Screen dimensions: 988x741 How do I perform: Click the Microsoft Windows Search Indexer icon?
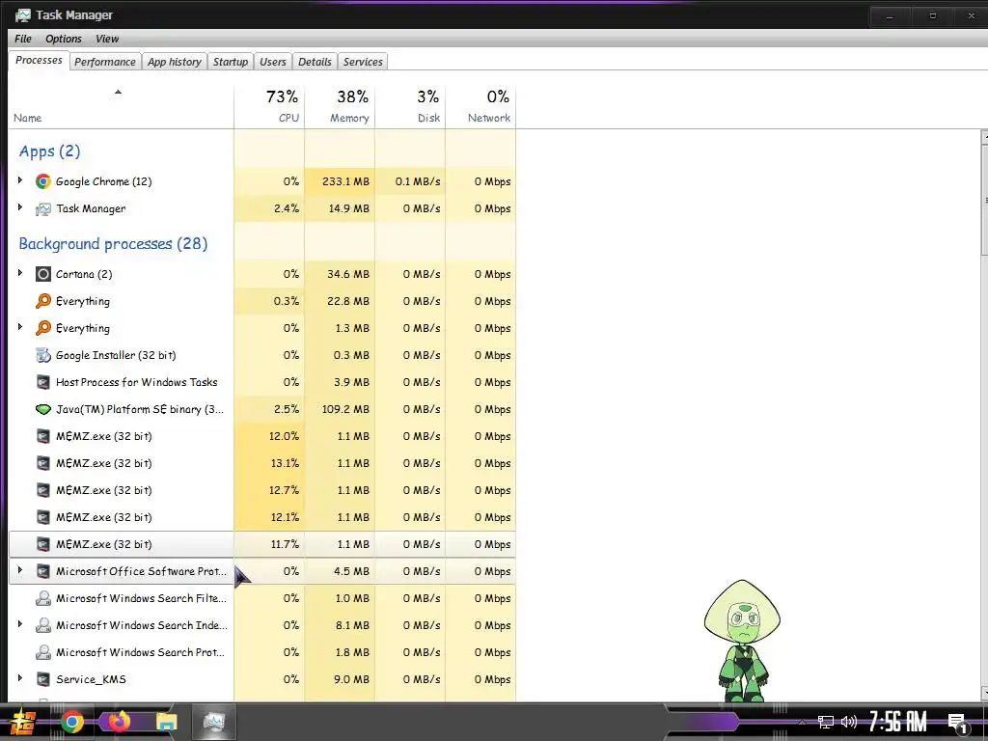click(x=42, y=625)
